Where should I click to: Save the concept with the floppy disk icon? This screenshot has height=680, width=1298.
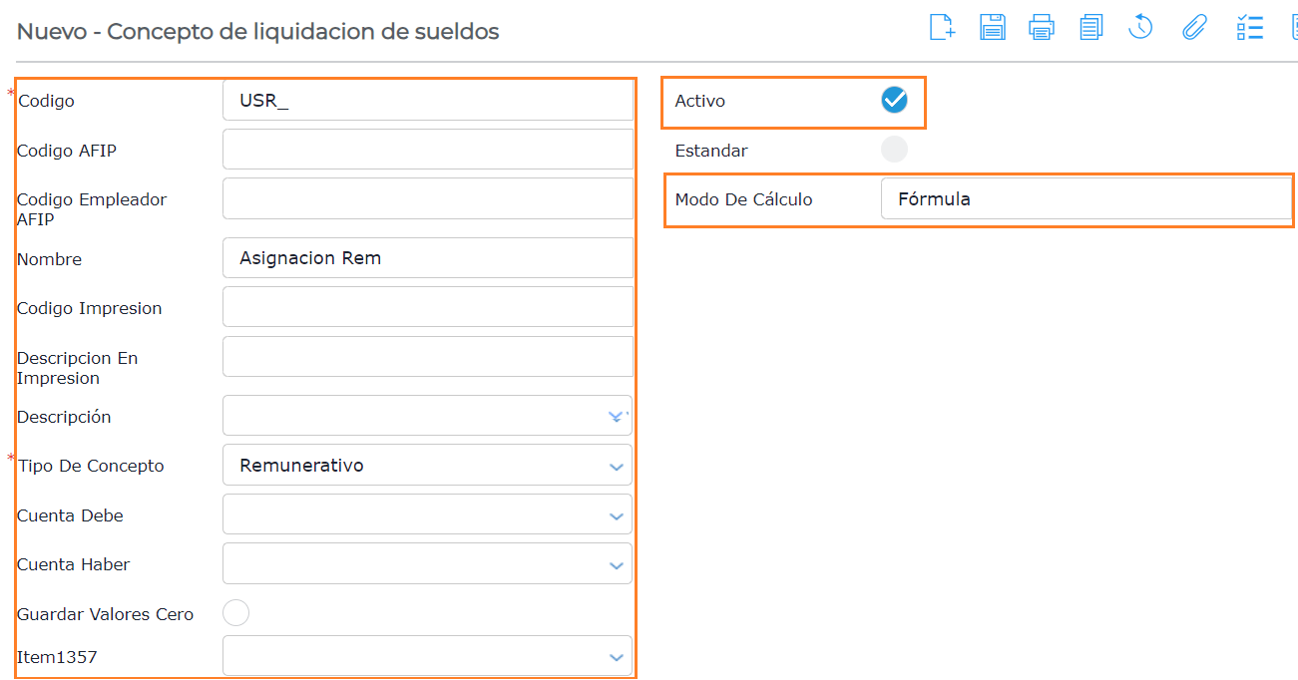pyautogui.click(x=992, y=28)
